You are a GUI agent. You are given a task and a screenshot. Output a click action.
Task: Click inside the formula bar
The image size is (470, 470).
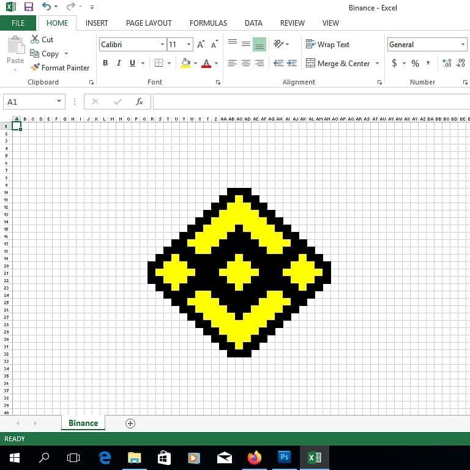tap(311, 102)
